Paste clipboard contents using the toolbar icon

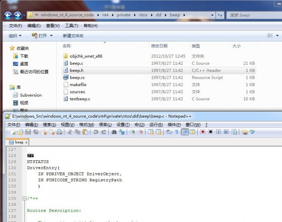85,132
